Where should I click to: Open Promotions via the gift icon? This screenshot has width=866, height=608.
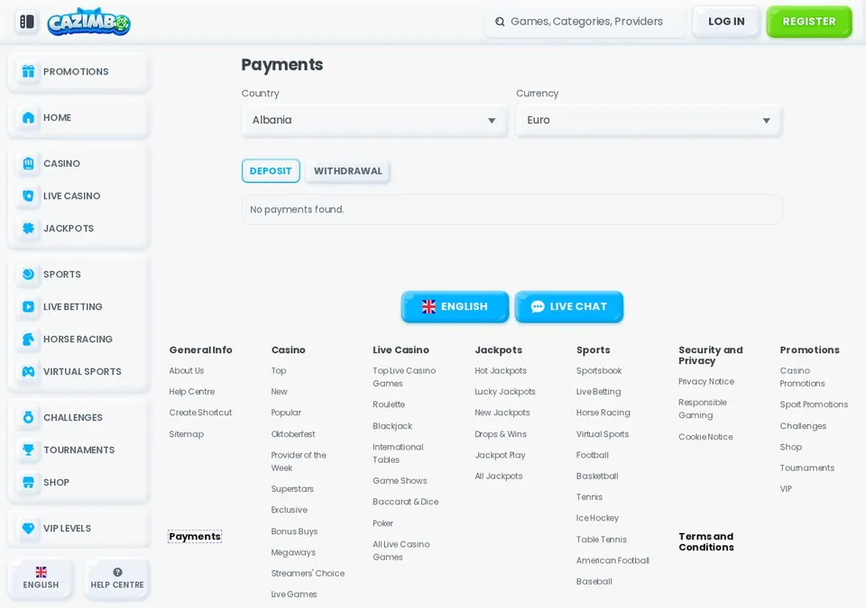tap(28, 71)
